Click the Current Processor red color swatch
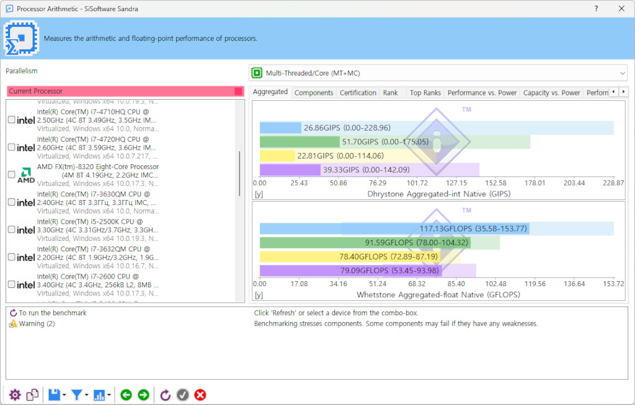Screen dimensions: 635x405 click(x=239, y=92)
